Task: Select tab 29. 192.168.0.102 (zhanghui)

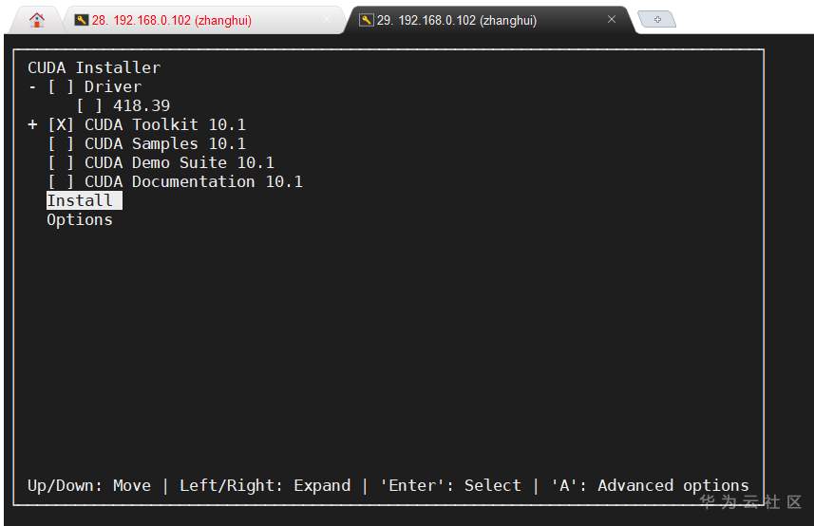Action: (x=456, y=20)
